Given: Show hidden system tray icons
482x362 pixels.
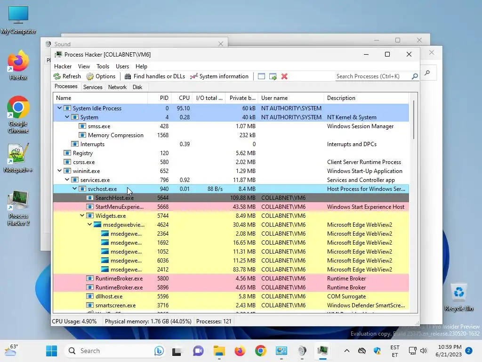Looking at the screenshot, I should point(347,351).
